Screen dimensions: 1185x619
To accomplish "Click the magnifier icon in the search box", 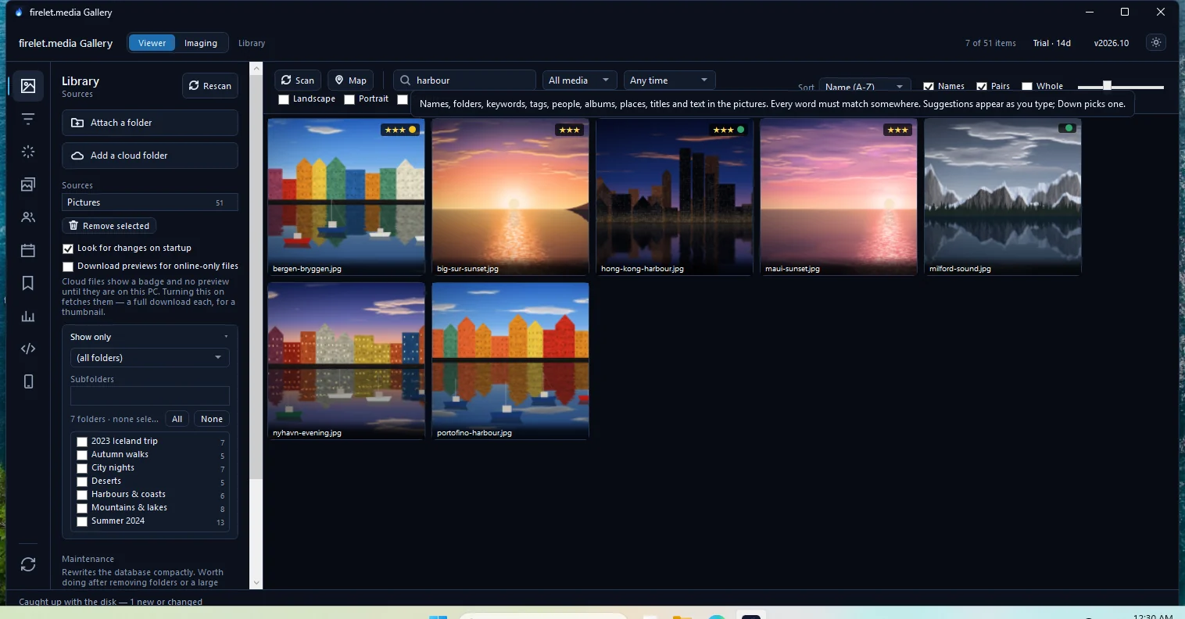I will (405, 81).
